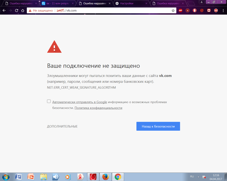Image resolution: width=227 pixels, height=181 pixels.
Task: Bookmark this page with the star
Action: tap(173, 10)
